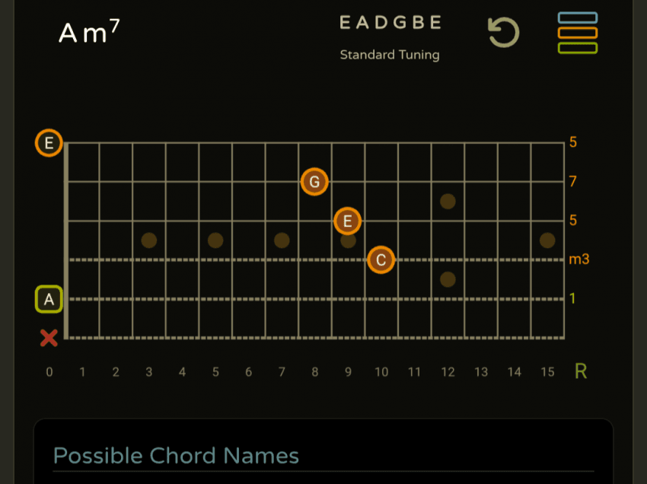Image resolution: width=647 pixels, height=484 pixels.
Task: Click the Am7 chord name title
Action: (89, 32)
